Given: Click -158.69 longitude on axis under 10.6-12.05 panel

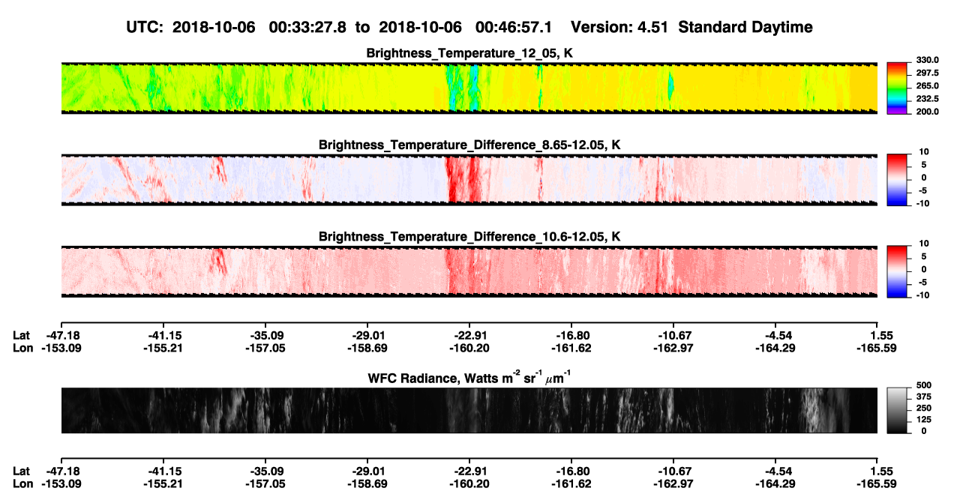Looking at the screenshot, I should point(367,348).
